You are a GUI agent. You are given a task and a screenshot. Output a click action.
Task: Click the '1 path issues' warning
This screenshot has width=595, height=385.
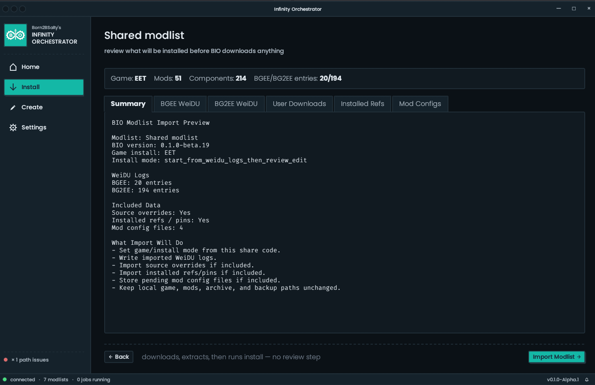click(x=30, y=360)
